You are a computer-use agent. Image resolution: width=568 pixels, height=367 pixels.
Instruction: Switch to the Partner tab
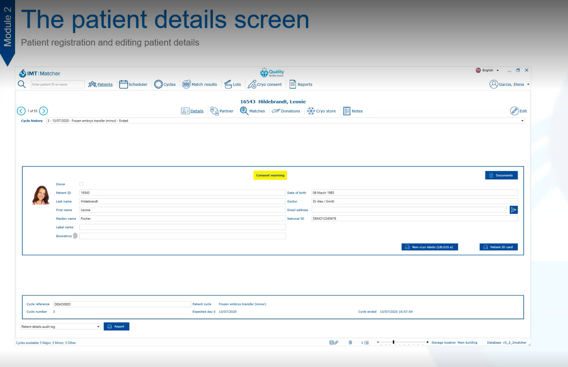(222, 111)
